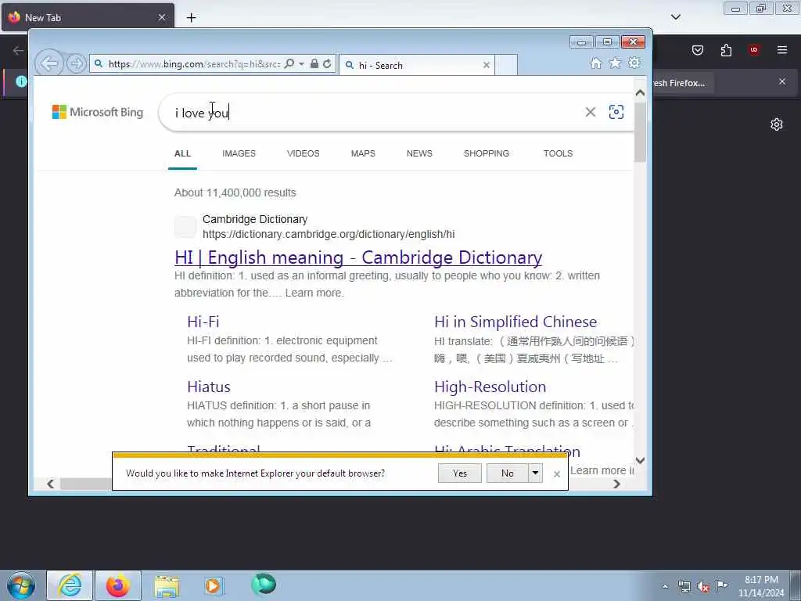Close the Refresh Firefox notification bar
Screen dimensions: 801x601
click(781, 81)
